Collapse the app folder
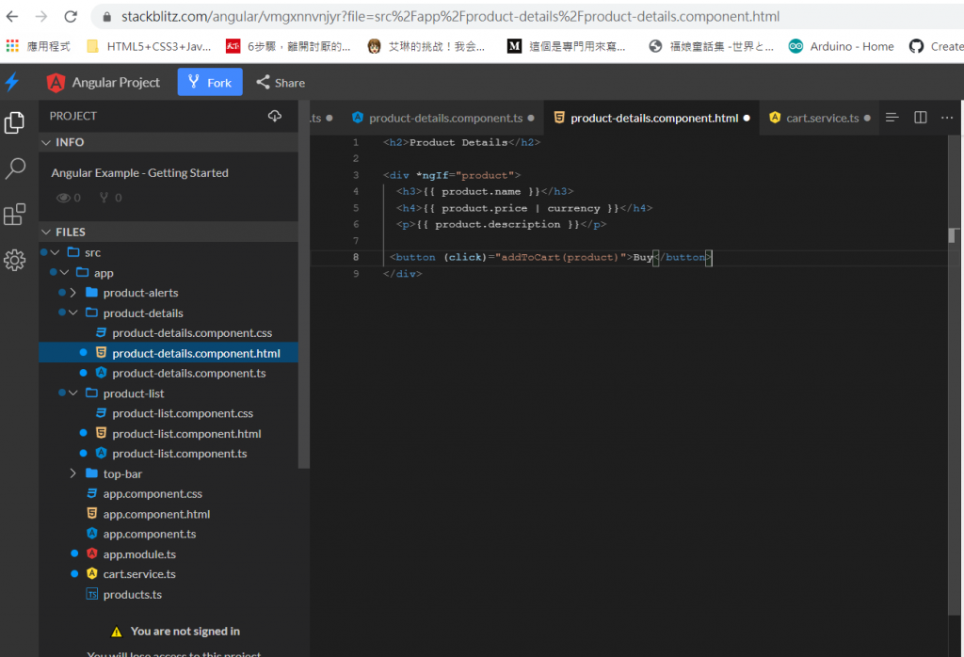Image resolution: width=964 pixels, height=657 pixels. point(64,272)
